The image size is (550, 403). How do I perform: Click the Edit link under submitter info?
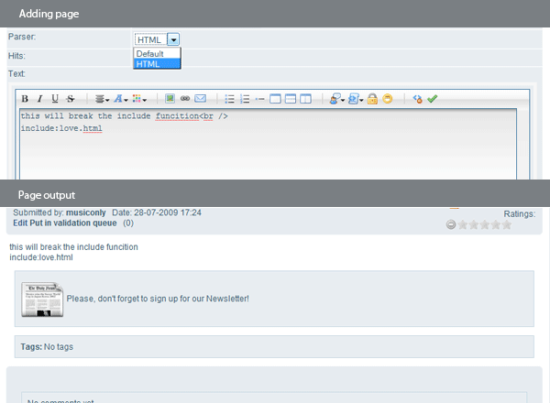point(20,223)
